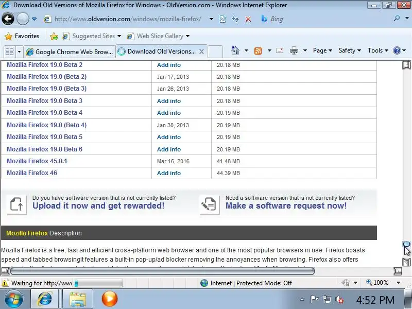The image size is (412, 309).
Task: Show hidden tray icons arrow
Action: point(302,299)
